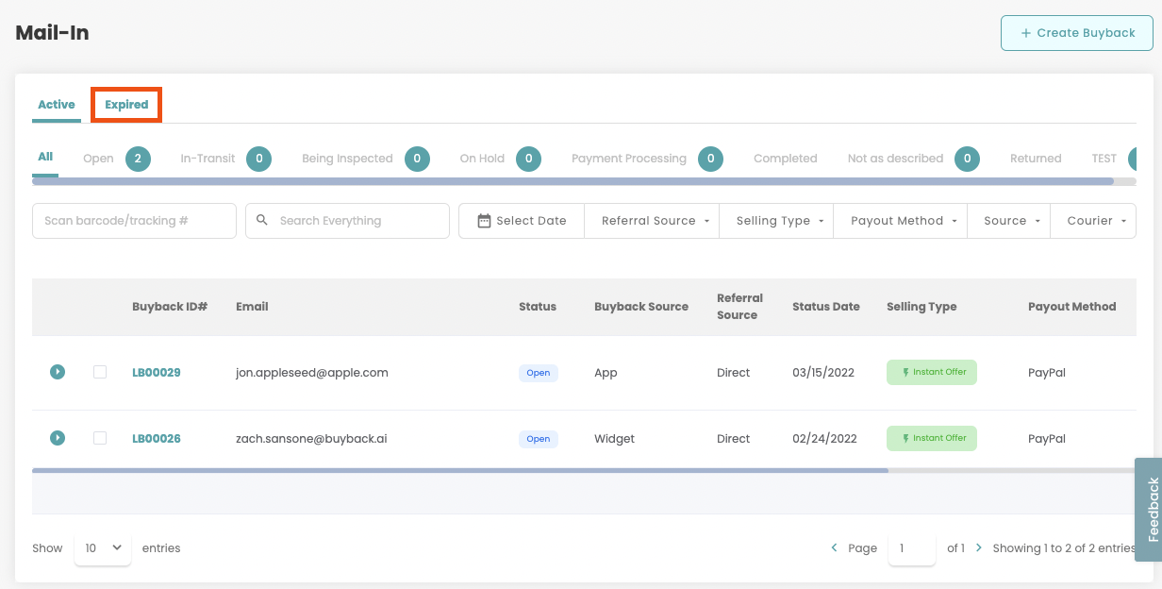Click the Open status badge for LB00029
This screenshot has height=589, width=1162.
pyautogui.click(x=539, y=373)
